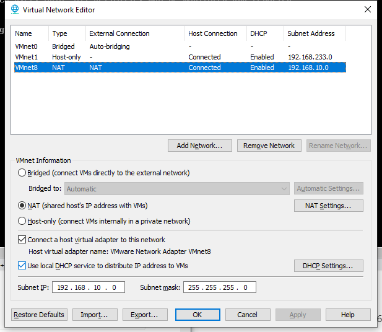Select the NAT shared host IP option
This screenshot has width=382, height=332.
pos(22,206)
